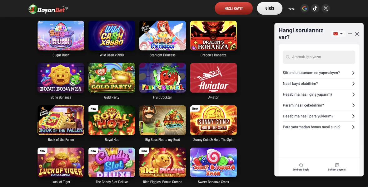Click the GİRİŞ login button
This screenshot has width=368, height=187.
270,8
